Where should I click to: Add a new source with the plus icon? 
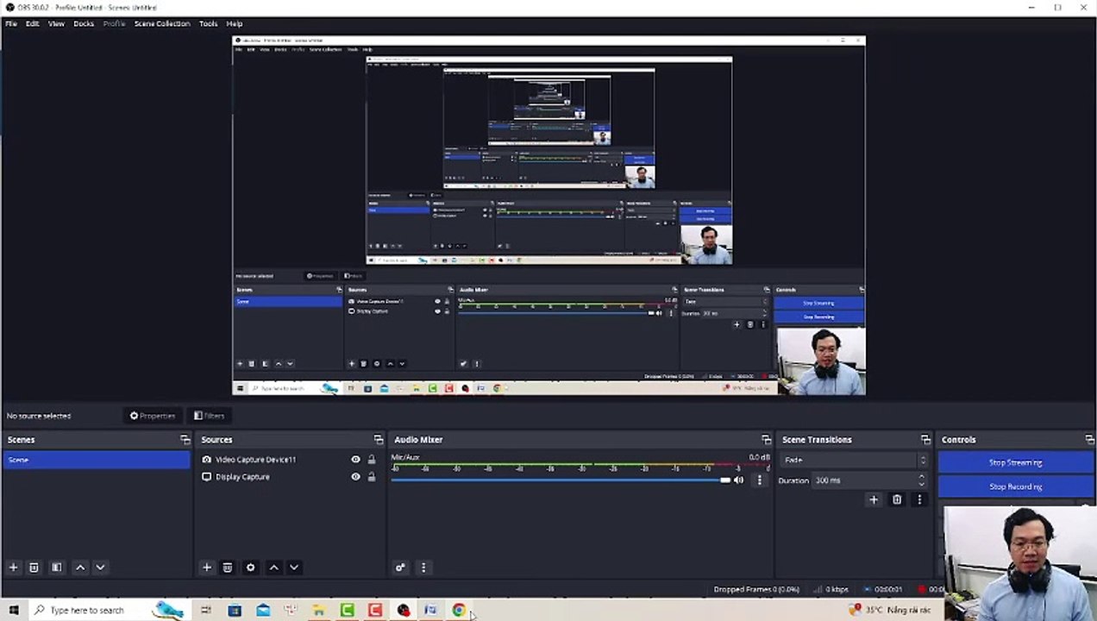pos(206,568)
